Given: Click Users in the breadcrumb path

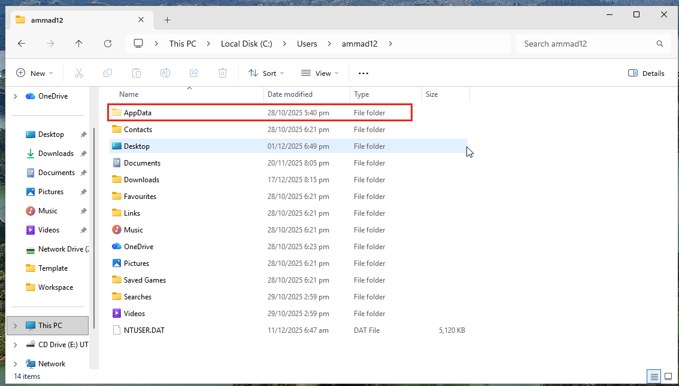Looking at the screenshot, I should click(x=307, y=44).
